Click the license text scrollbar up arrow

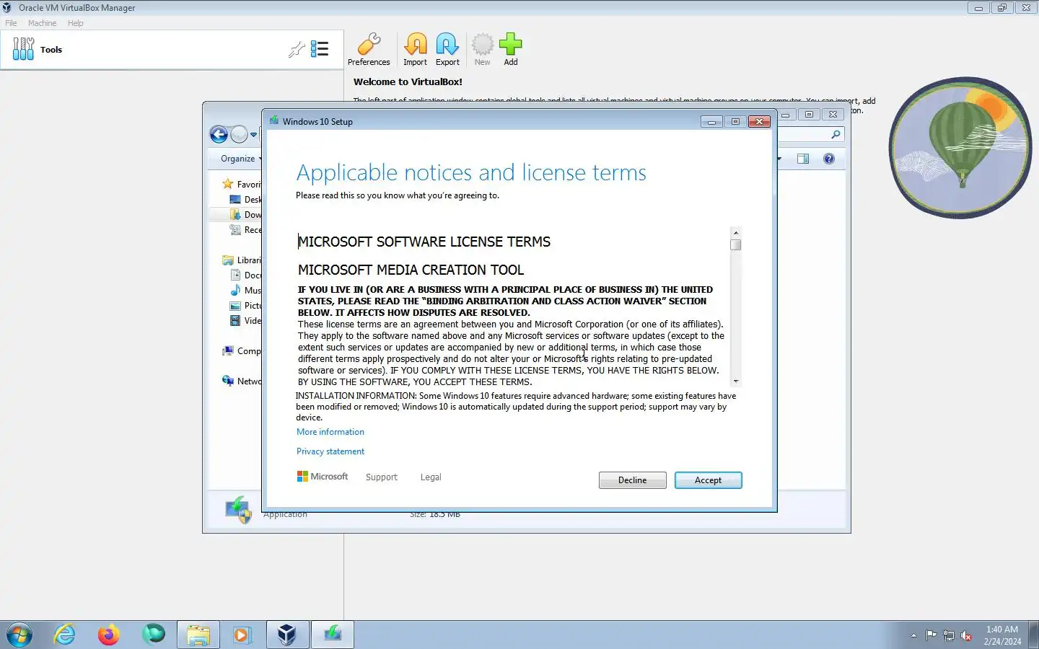(736, 232)
